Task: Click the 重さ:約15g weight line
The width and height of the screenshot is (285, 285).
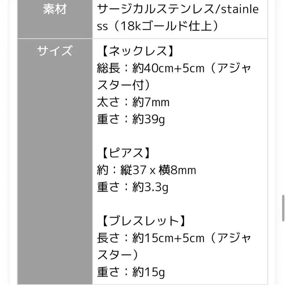Action: point(131,272)
